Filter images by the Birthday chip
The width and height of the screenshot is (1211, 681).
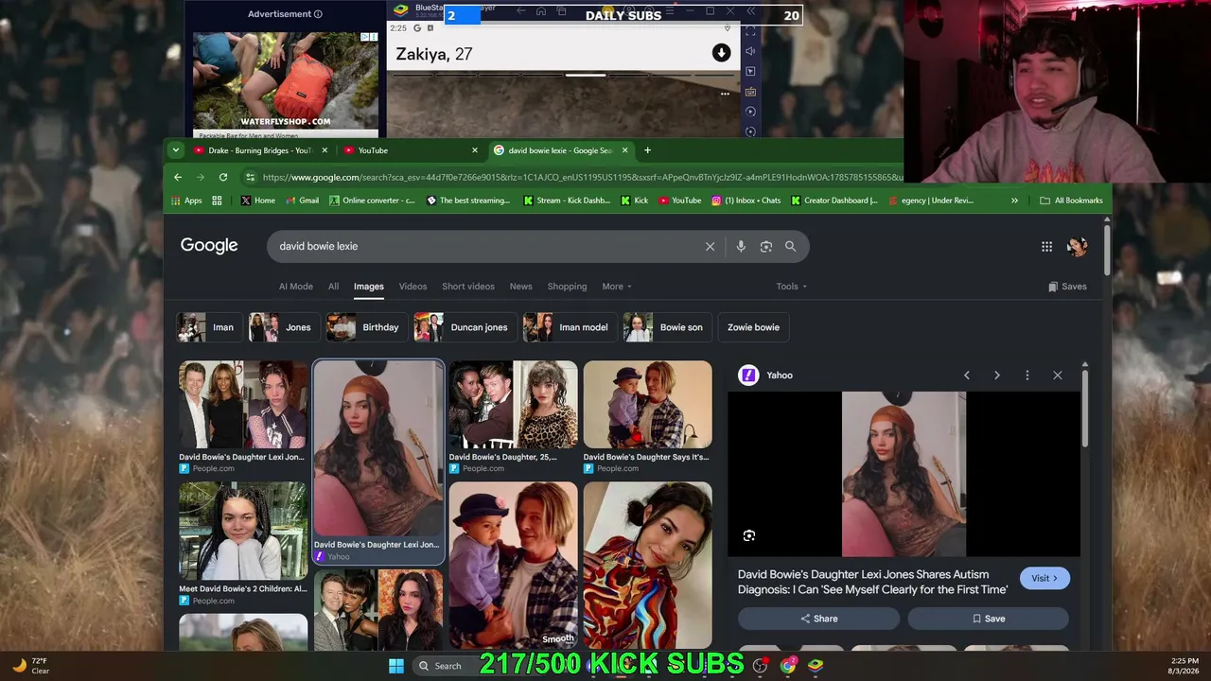click(x=367, y=327)
